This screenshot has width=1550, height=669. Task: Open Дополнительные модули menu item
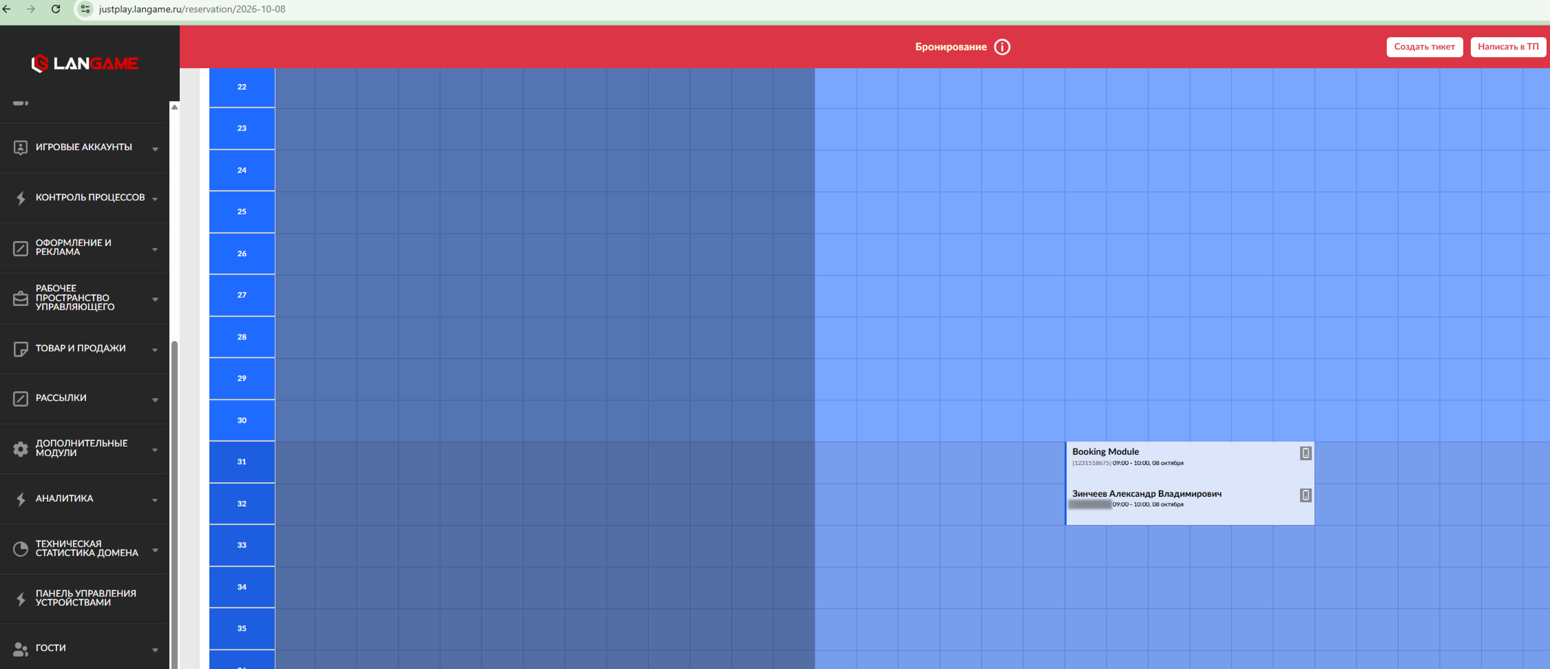tap(84, 449)
